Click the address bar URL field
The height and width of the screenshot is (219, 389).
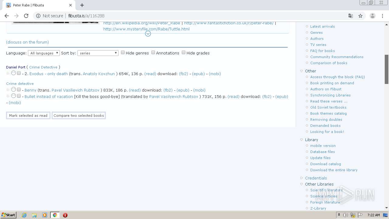click(194, 16)
